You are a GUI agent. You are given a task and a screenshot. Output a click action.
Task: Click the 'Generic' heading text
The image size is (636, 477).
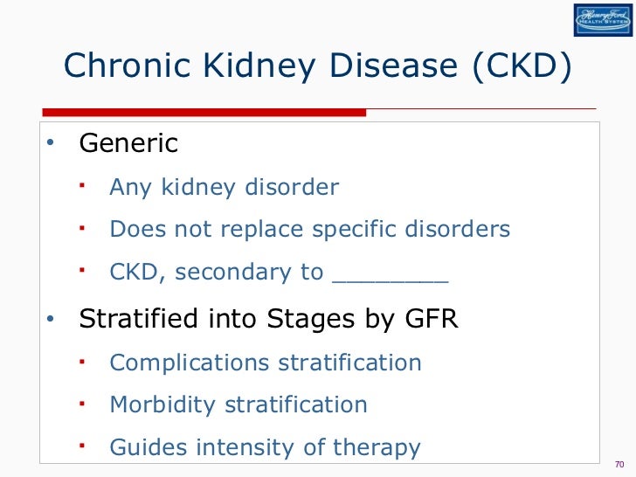pos(128,143)
